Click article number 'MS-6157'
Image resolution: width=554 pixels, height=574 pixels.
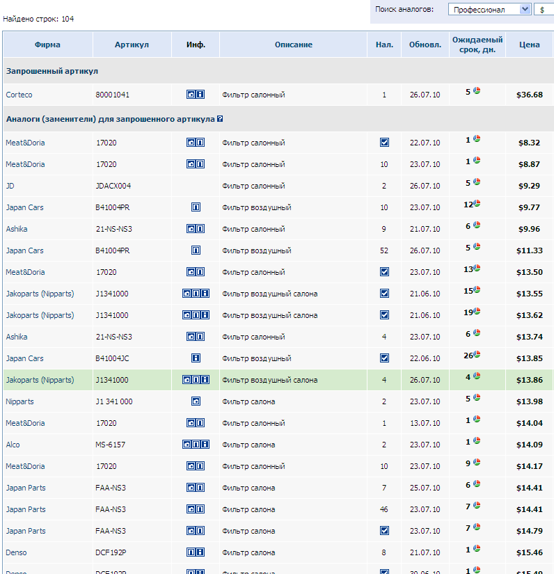[x=110, y=445]
